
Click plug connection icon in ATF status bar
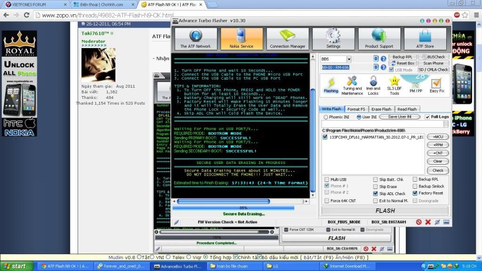437,222
